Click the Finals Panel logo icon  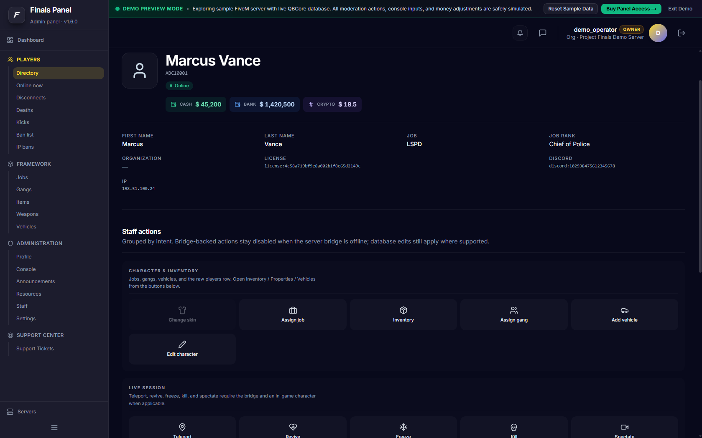click(17, 15)
